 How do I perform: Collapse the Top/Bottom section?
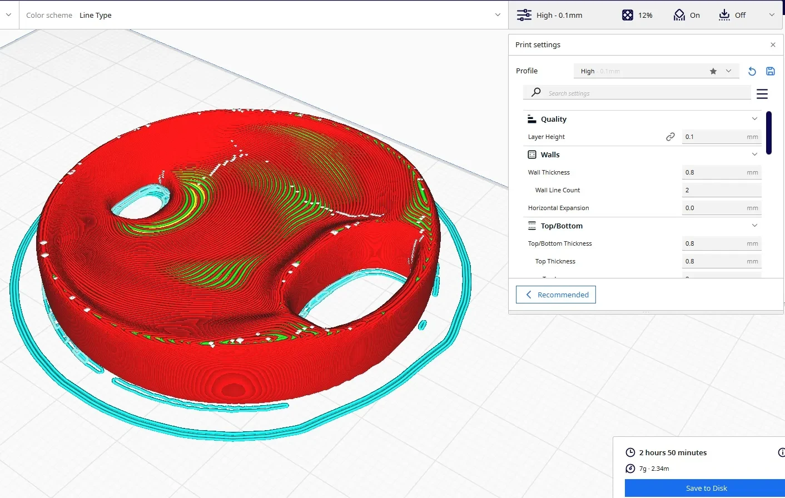754,226
